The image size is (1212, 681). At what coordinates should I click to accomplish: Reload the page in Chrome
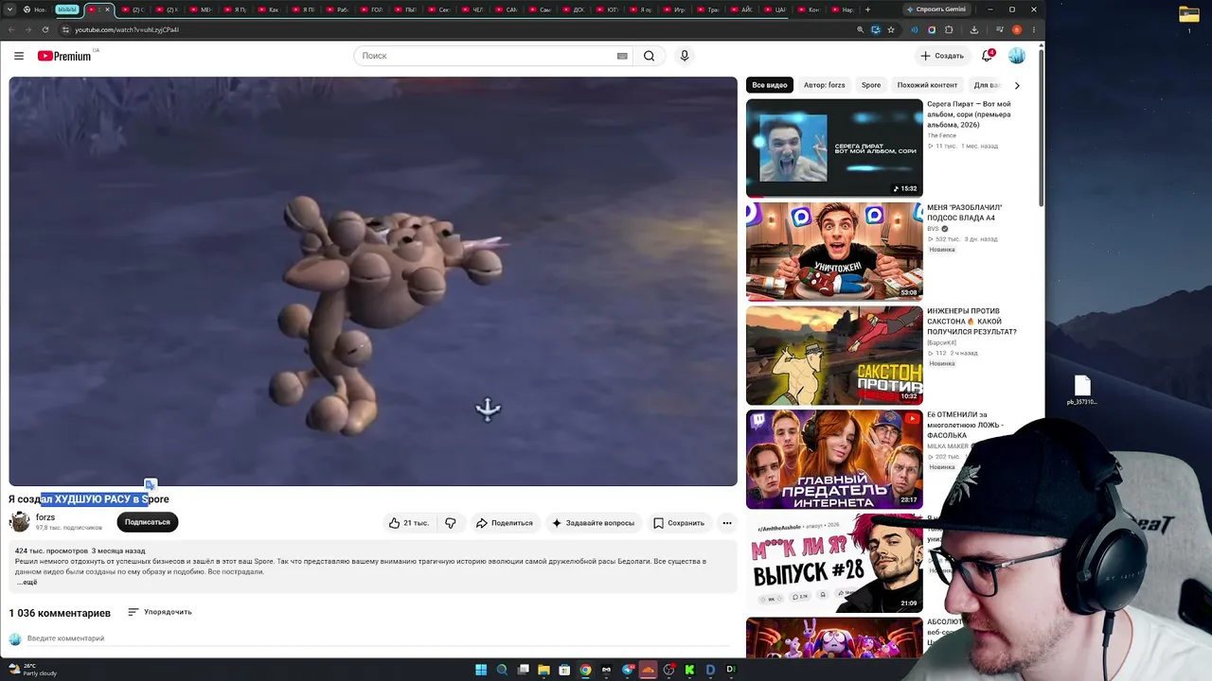tap(45, 29)
